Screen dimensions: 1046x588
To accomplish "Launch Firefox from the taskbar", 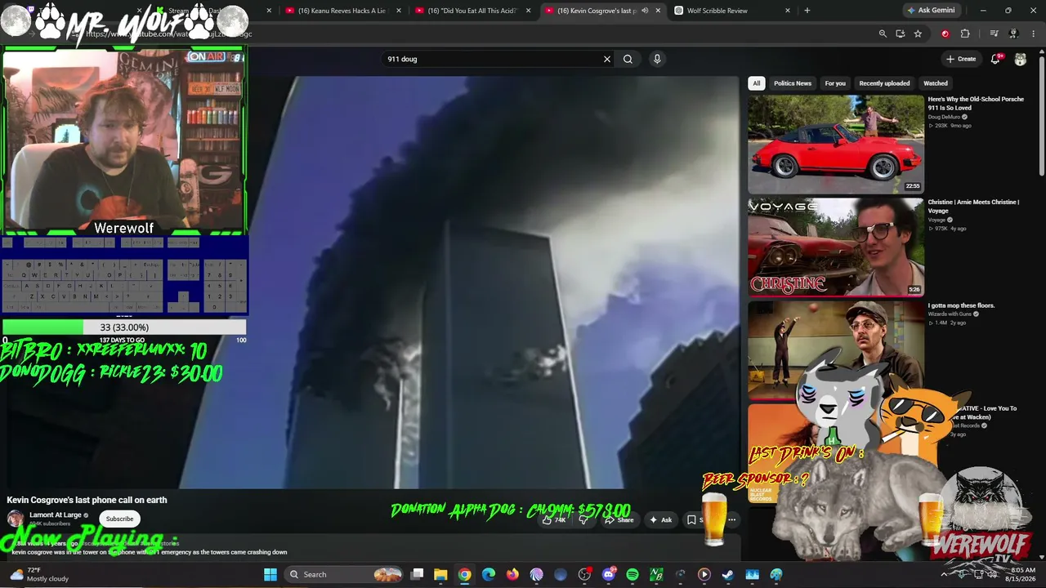I will coord(512,574).
